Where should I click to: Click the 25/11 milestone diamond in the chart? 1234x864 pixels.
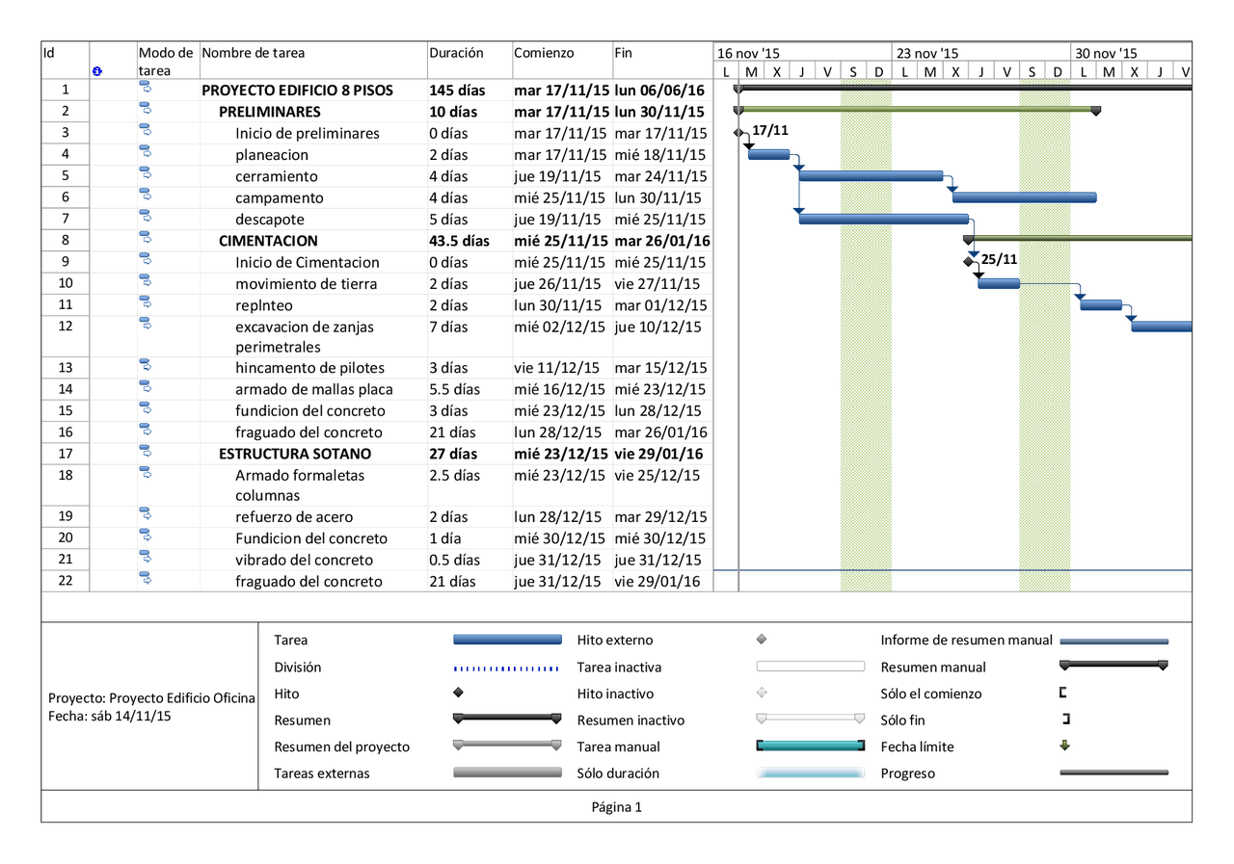click(x=969, y=261)
